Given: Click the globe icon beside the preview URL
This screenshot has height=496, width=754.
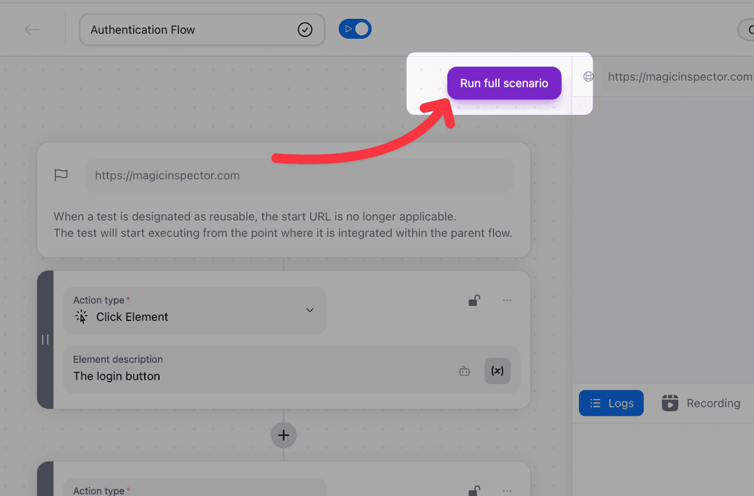Looking at the screenshot, I should click(x=588, y=76).
